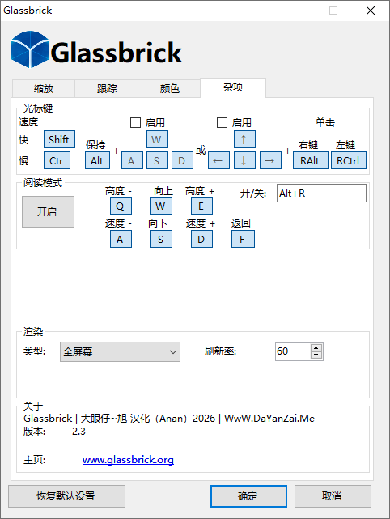
Task: Click the 恢复默认设置 button
Action: [x=66, y=496]
